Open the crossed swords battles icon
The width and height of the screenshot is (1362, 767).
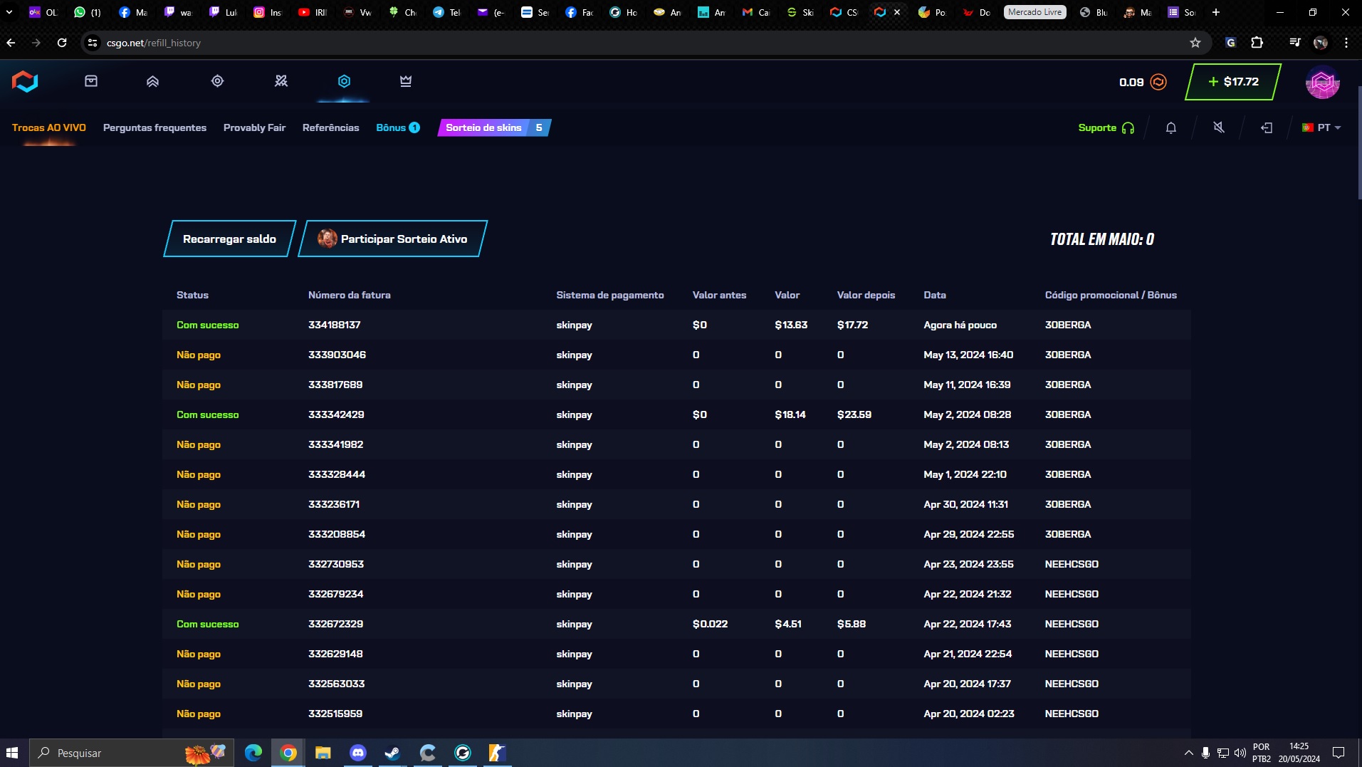pos(281,81)
